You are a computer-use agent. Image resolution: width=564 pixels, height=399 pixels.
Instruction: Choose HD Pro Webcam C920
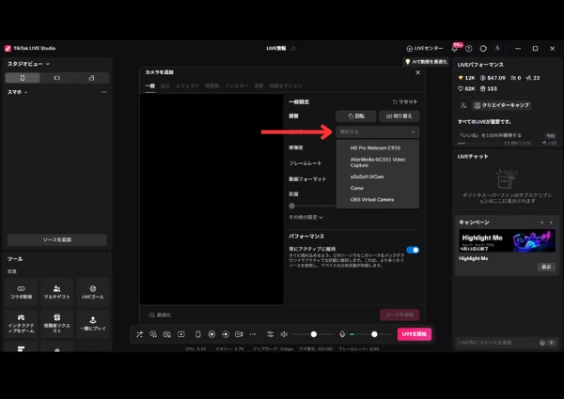tap(377, 148)
